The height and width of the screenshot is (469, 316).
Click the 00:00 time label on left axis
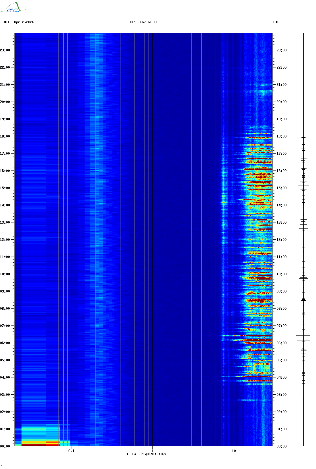click(x=5, y=446)
